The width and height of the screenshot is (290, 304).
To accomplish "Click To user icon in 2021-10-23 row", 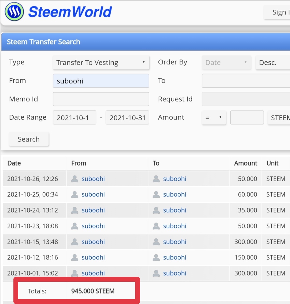I will point(156,226).
